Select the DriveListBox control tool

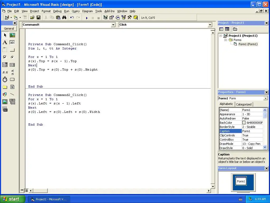12,79
